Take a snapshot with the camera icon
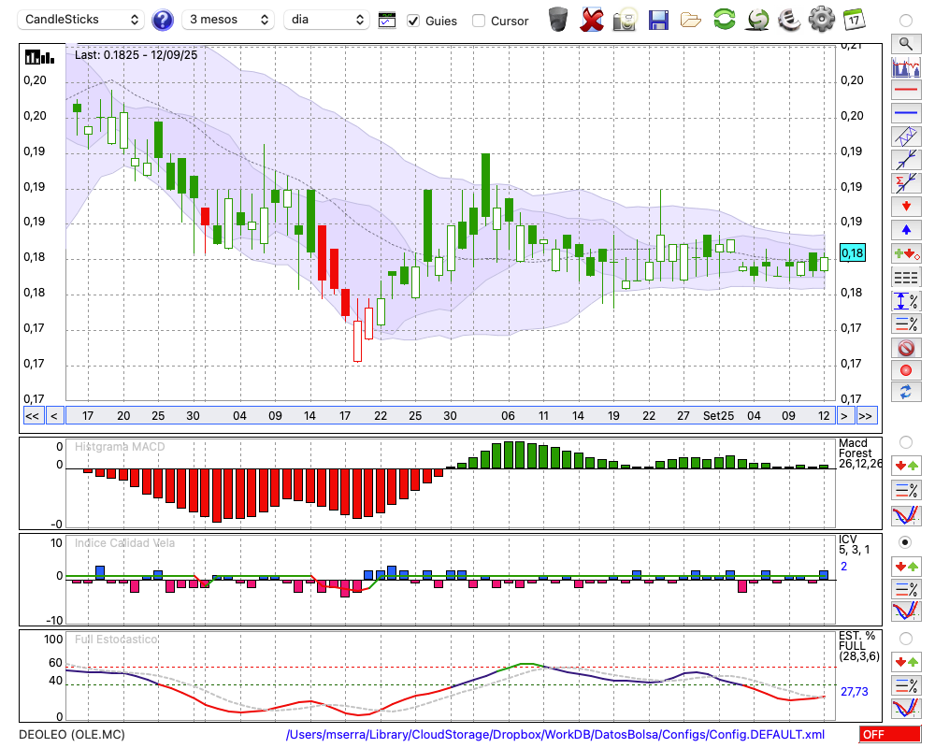This screenshot has height=748, width=935. click(625, 20)
